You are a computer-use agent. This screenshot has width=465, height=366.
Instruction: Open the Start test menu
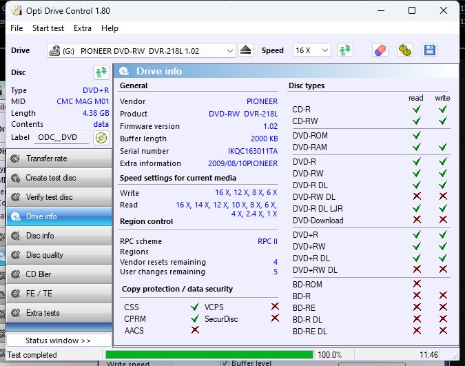(x=48, y=28)
